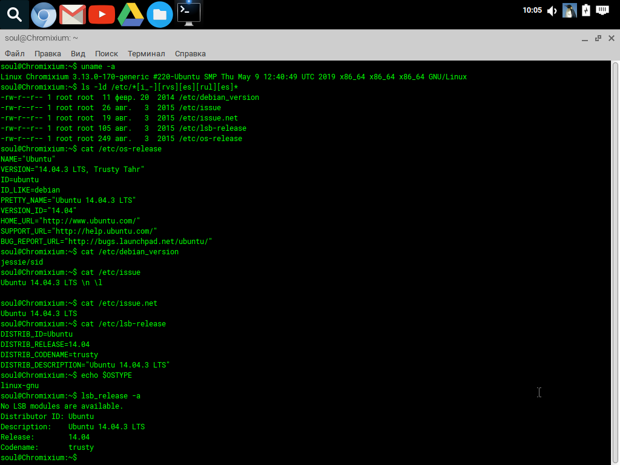Click the DISTRIB_DESCRIPTION="Ubuntu 14.04.3 LTS" line
This screenshot has width=620, height=465.
pos(85,364)
